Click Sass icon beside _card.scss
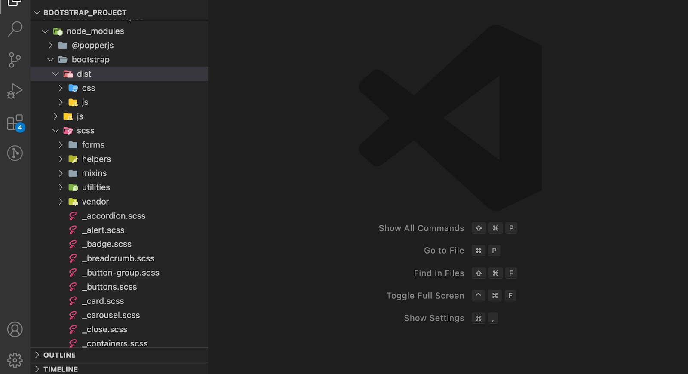The width and height of the screenshot is (688, 374). pos(73,300)
